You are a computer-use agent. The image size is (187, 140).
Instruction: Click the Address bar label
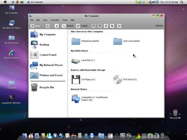159,26
